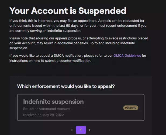Viewport: 166px width, 135px height.
Task: Click "Which enforcement would you like to appeal?" heading
Action: [66, 86]
